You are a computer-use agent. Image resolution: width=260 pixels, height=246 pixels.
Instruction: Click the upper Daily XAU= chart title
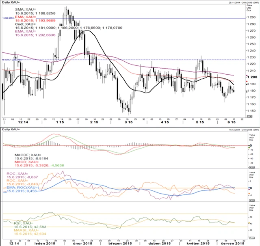tap(11, 2)
